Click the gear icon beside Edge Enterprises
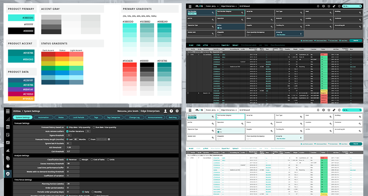Viewport: 368px width, 196px height. tap(177, 111)
